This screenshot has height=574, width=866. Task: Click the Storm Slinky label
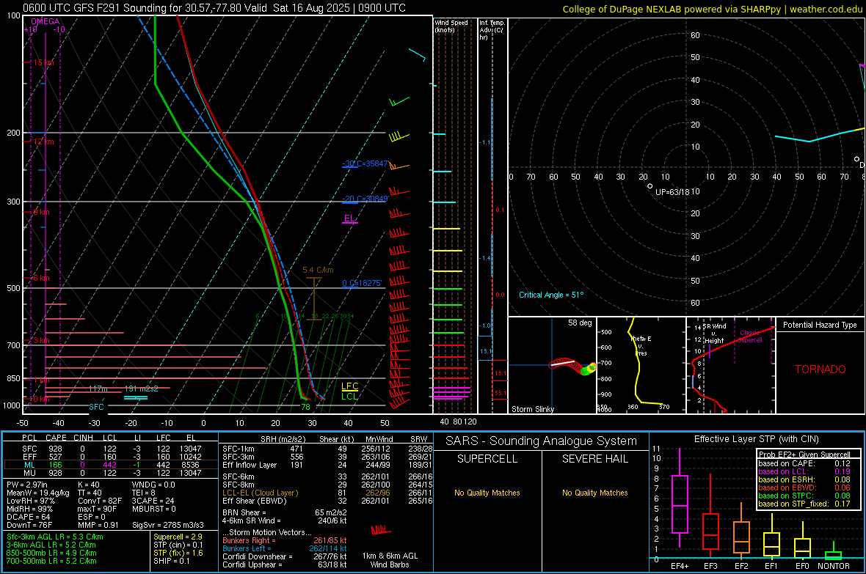pos(533,409)
